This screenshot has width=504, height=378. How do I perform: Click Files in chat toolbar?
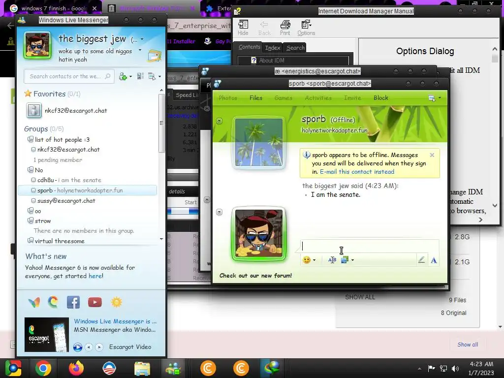point(256,98)
